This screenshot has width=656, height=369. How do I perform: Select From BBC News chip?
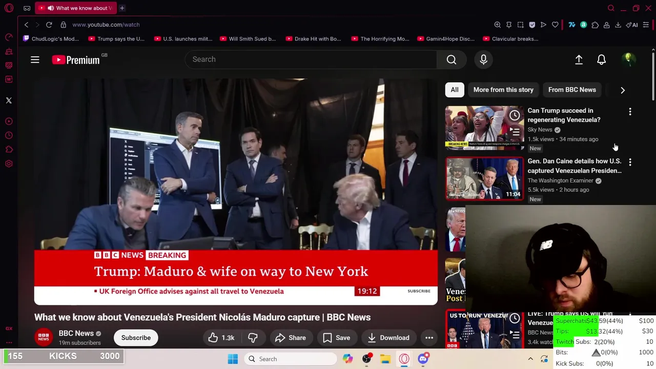(x=572, y=90)
